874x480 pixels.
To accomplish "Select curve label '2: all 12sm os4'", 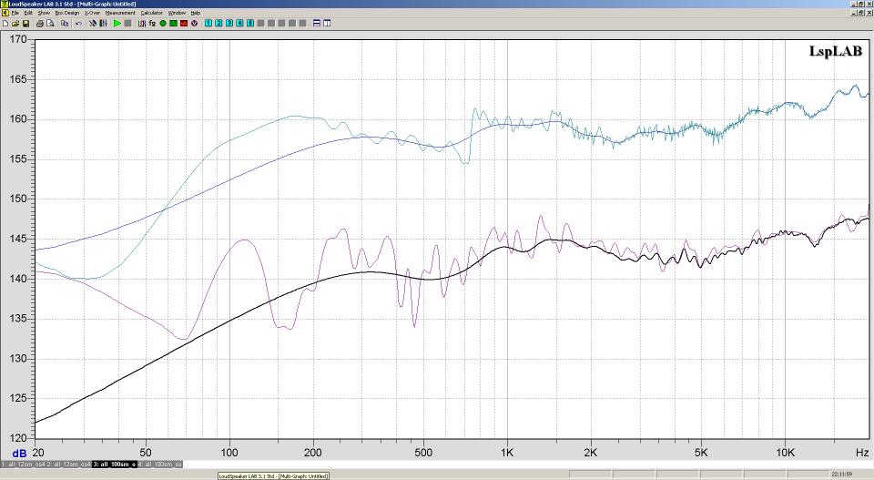I will (69, 464).
